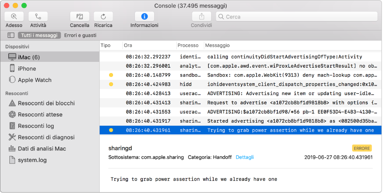Click the green zoom window button
This screenshot has width=383, height=193.
click(x=24, y=5)
